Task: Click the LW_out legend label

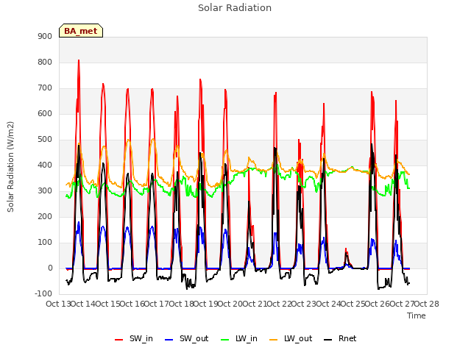Action: point(298,338)
